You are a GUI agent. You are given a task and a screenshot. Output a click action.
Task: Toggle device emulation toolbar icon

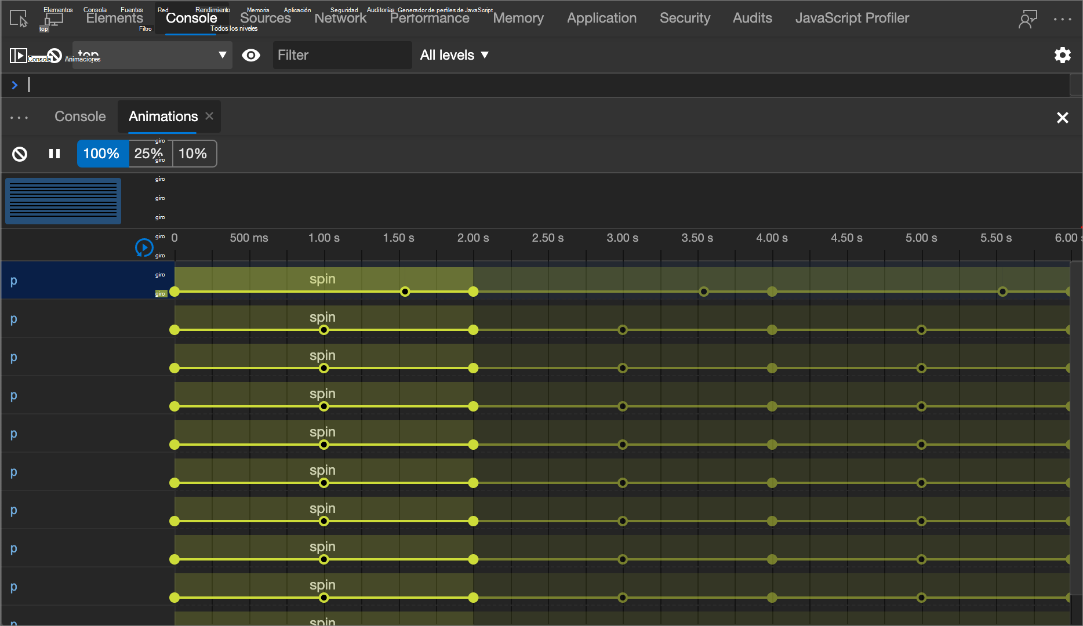pos(53,19)
